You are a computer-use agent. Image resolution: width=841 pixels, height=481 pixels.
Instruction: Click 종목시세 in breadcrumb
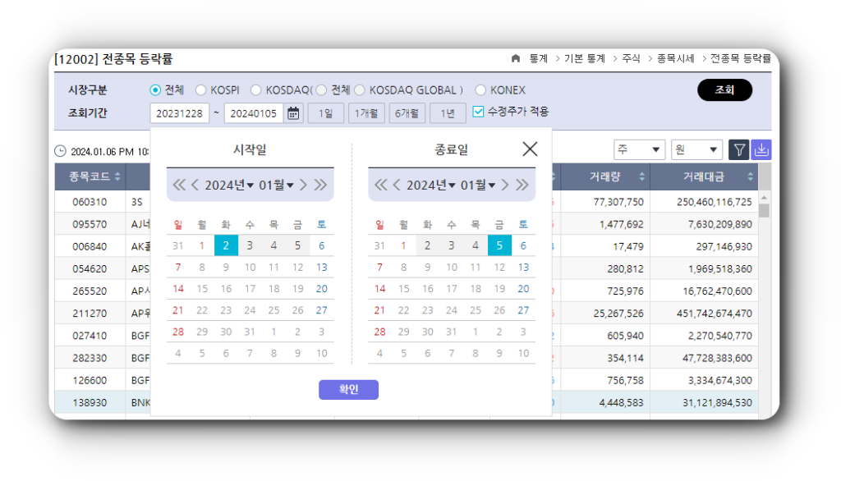click(x=676, y=58)
